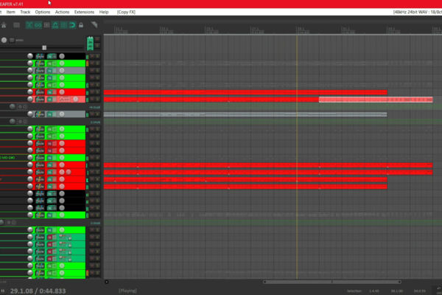This screenshot has height=295, width=442.
Task: Enable auto-crossfade toolbar button
Action: [x=29, y=25]
